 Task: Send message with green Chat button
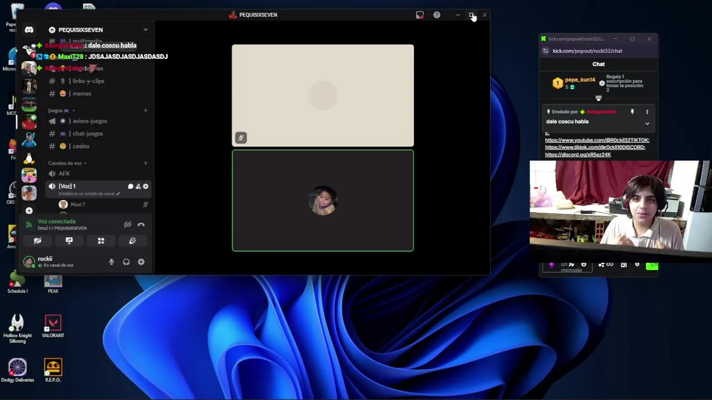point(652,266)
